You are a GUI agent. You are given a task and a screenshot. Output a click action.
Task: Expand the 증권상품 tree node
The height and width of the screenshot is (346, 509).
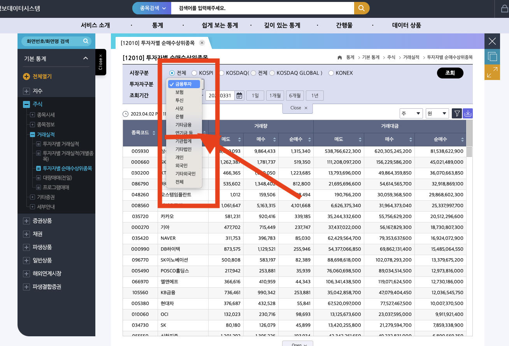26,221
